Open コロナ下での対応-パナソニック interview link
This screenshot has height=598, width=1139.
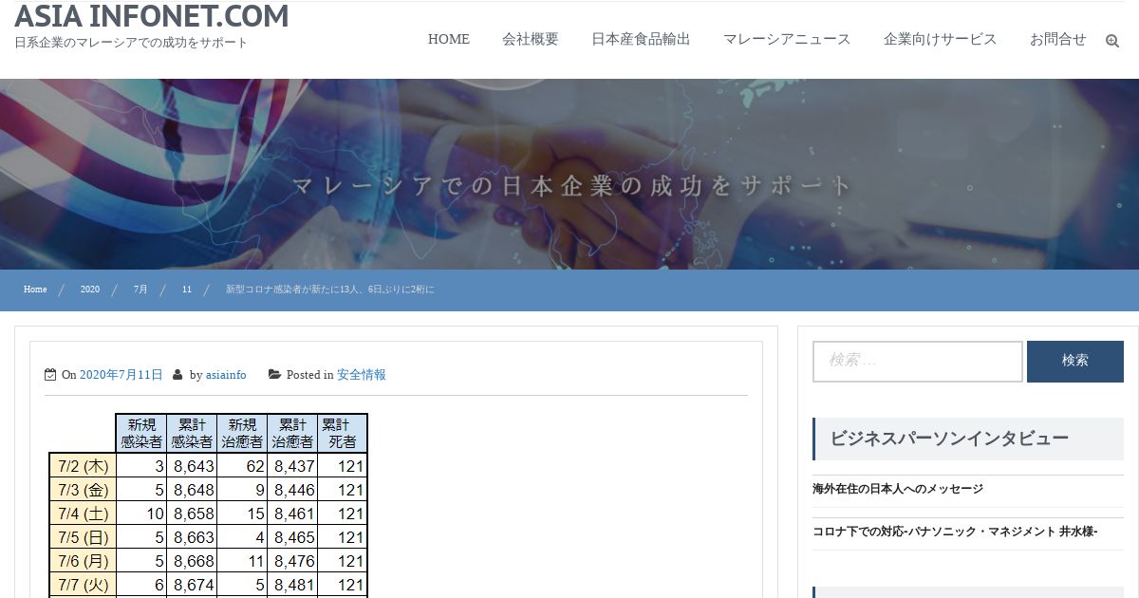click(955, 532)
